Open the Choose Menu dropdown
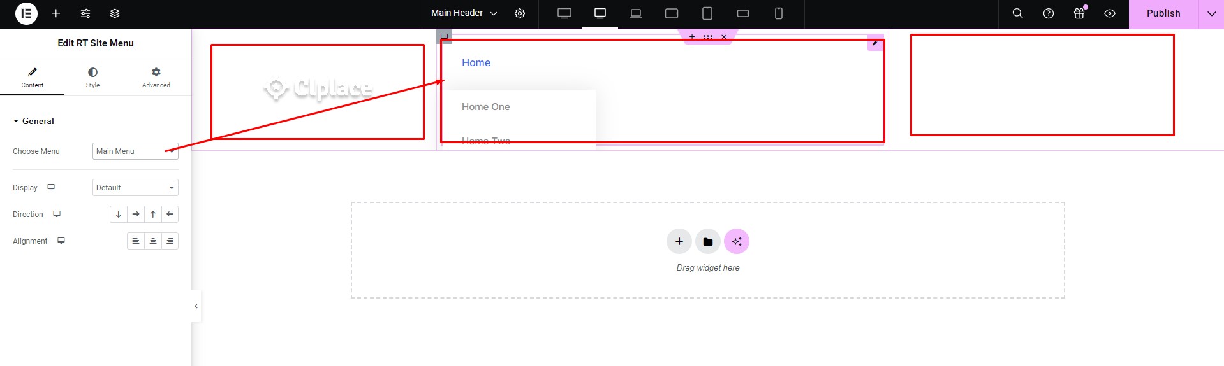This screenshot has height=366, width=1224. coord(135,151)
